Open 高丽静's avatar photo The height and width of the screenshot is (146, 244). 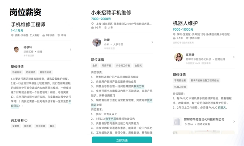pos(178,57)
